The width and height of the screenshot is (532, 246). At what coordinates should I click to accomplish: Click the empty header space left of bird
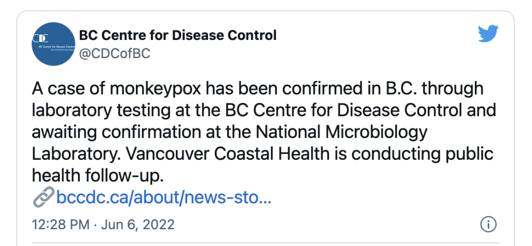[x=377, y=35]
